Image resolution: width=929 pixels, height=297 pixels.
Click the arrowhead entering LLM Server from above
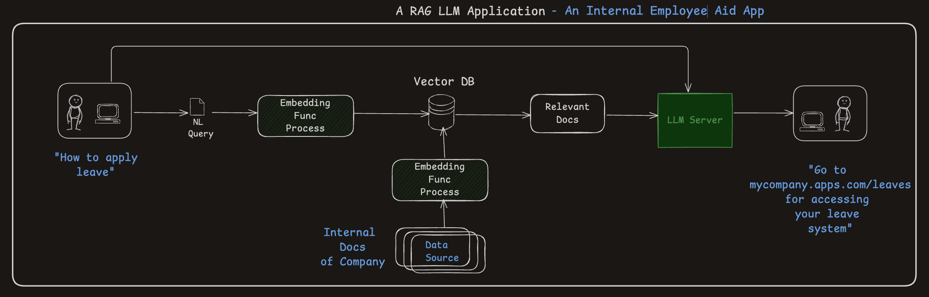[x=688, y=88]
